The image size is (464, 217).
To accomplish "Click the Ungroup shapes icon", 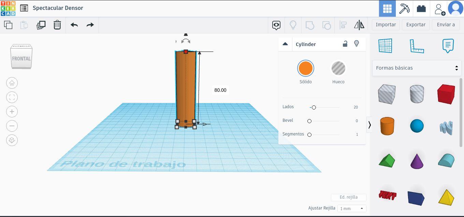I will click(327, 25).
